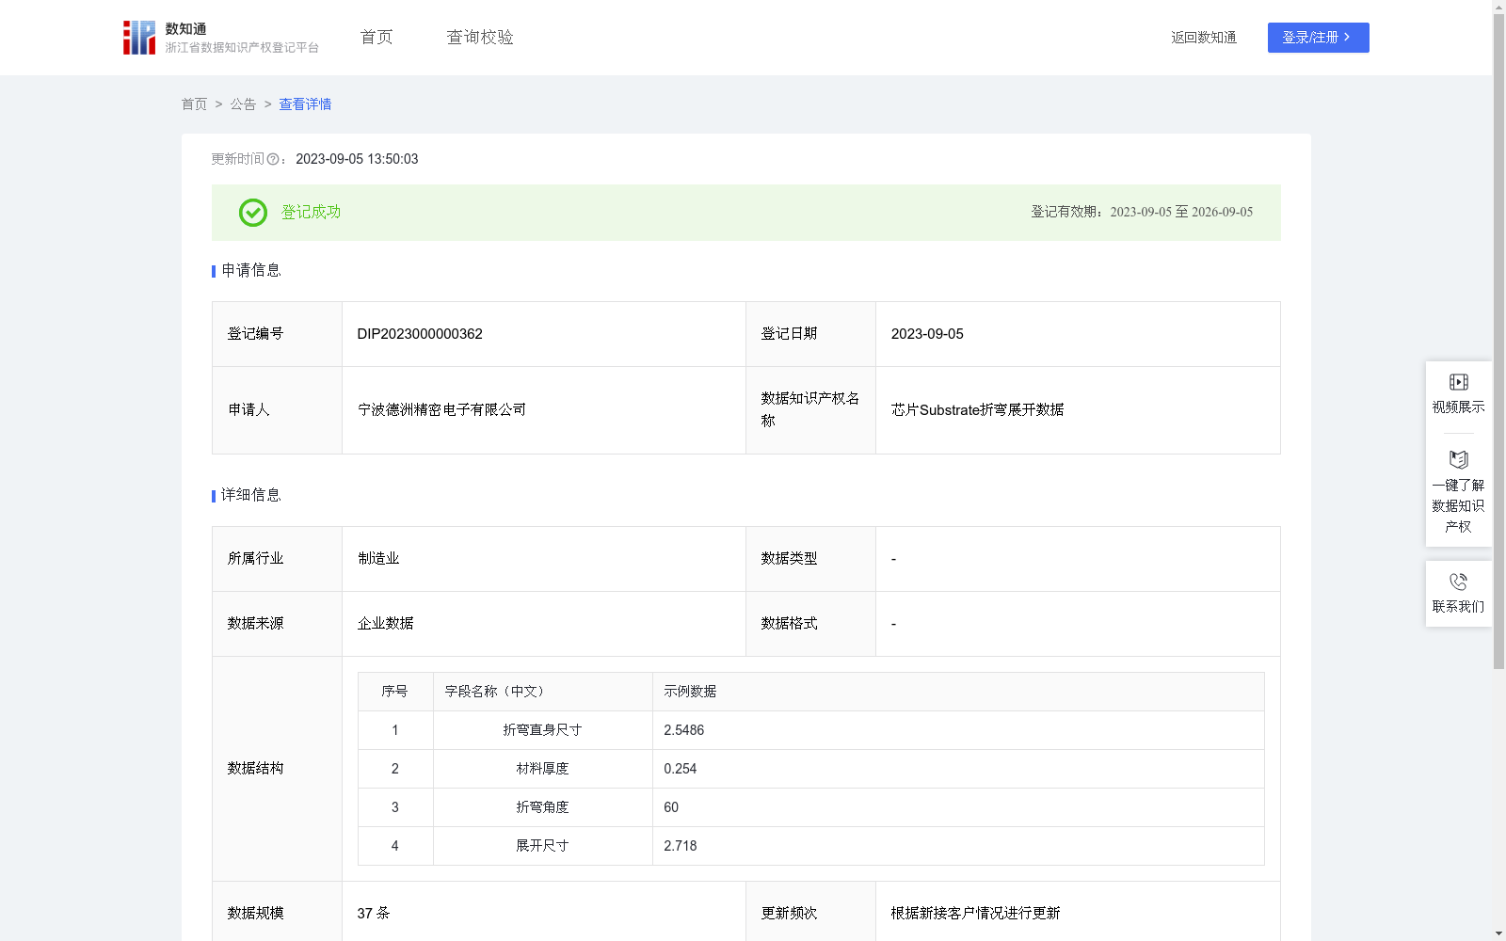This screenshot has width=1506, height=941.
Task: Select the 芯片Substrate折弯展开数据 name text
Action: (x=977, y=410)
